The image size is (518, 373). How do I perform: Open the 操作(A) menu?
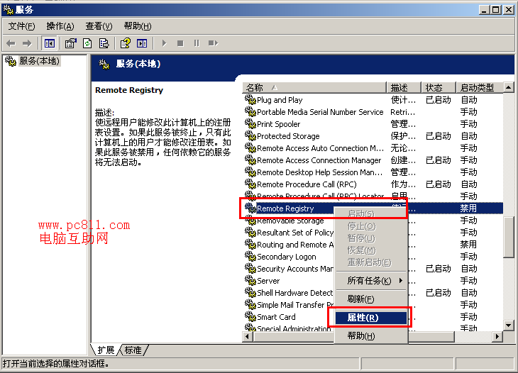(x=60, y=26)
